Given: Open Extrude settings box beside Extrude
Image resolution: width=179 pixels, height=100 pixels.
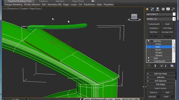Looking at the screenshot, I should 159,97.
